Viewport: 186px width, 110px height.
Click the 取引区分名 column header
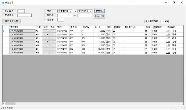click(134, 27)
